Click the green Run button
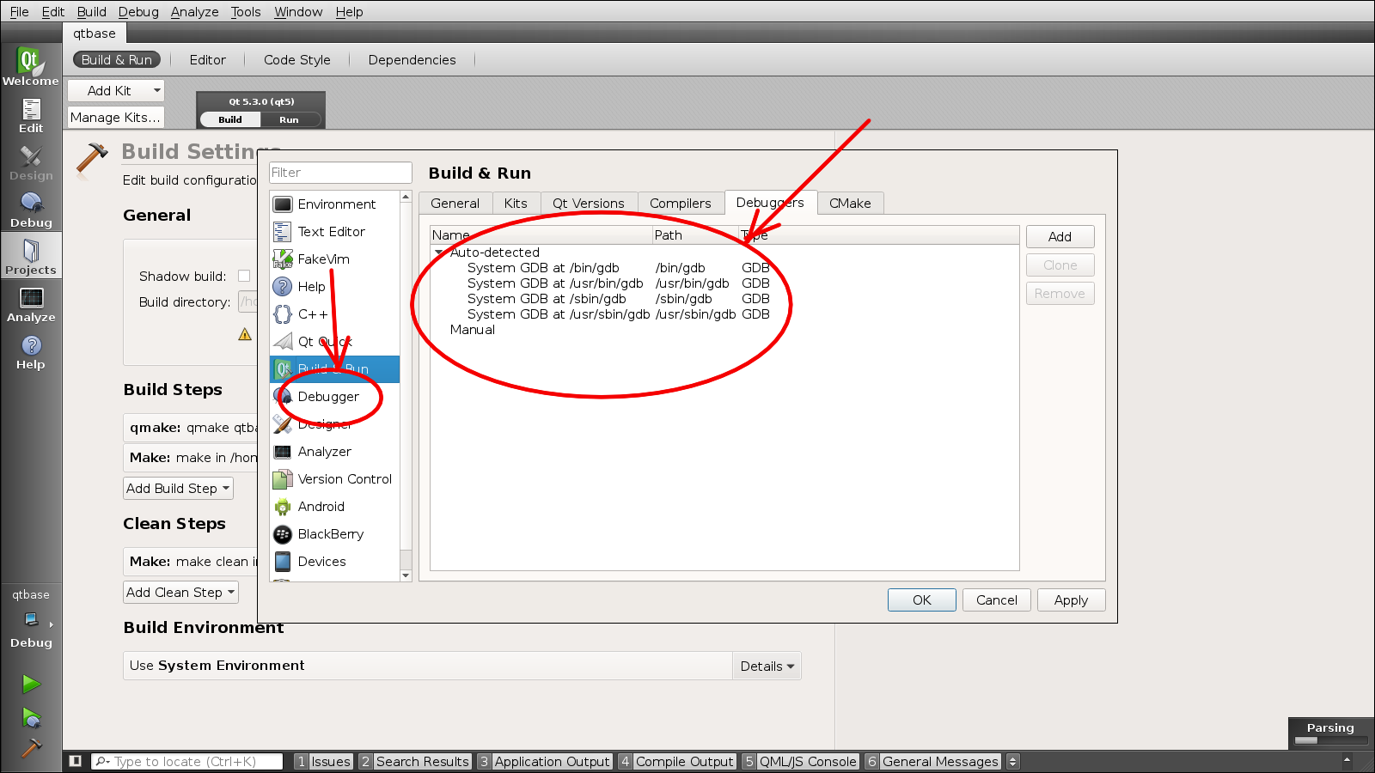Image resolution: width=1375 pixels, height=773 pixels. [x=31, y=684]
